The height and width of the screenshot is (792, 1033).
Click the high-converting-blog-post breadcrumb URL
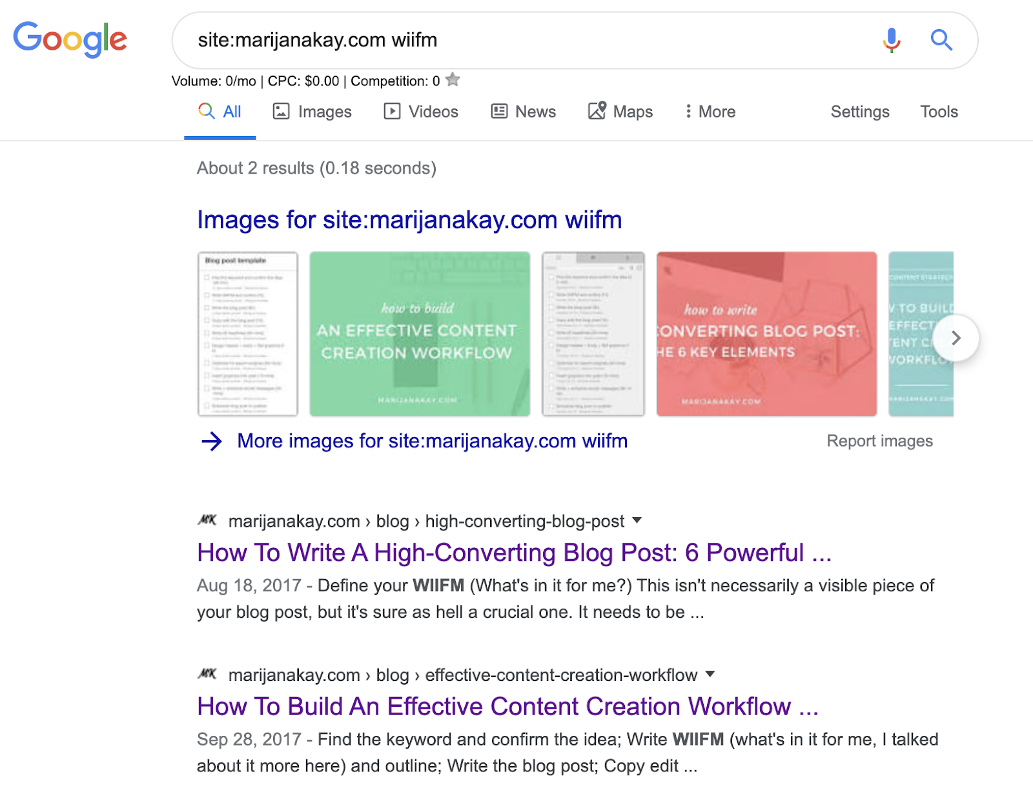(x=426, y=521)
